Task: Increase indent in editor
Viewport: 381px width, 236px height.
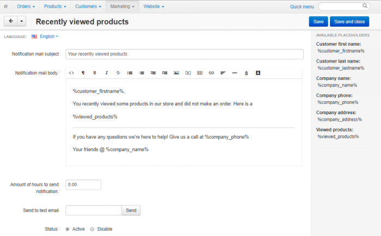Action: pyautogui.click(x=165, y=73)
